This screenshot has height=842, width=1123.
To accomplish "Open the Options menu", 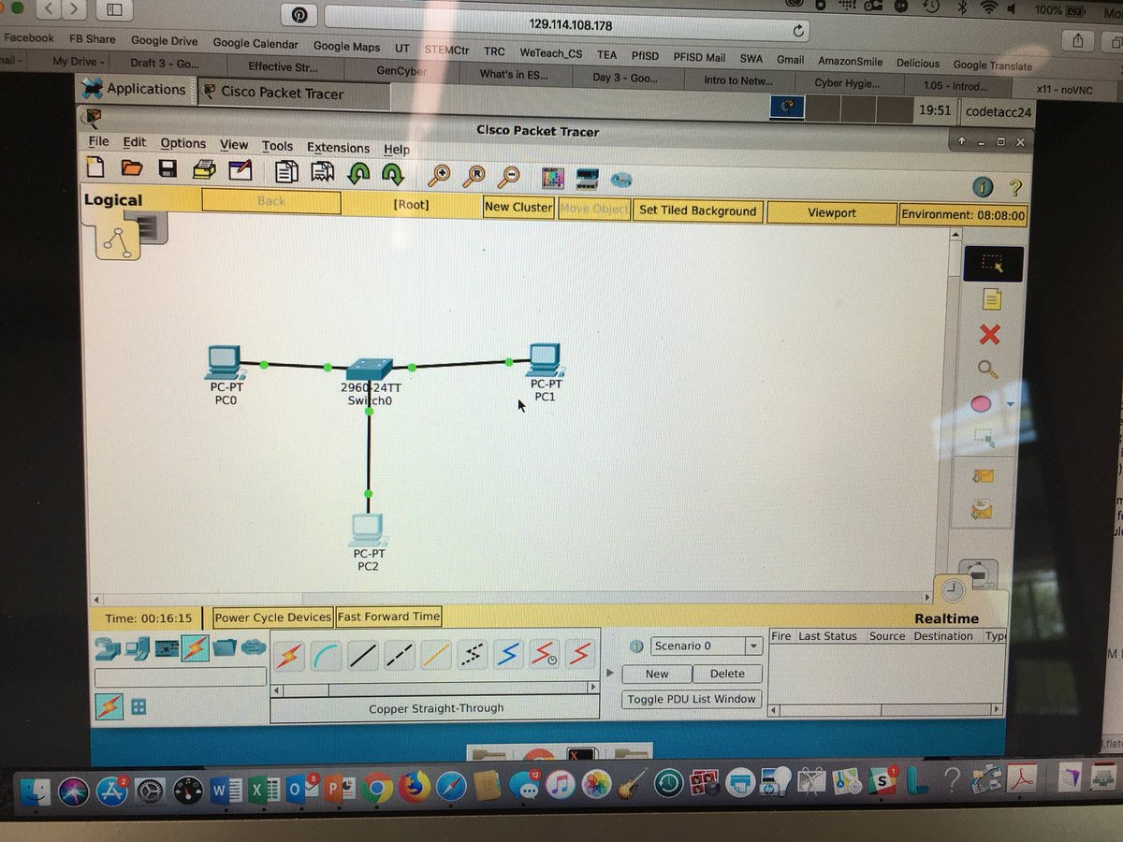I will (182, 143).
